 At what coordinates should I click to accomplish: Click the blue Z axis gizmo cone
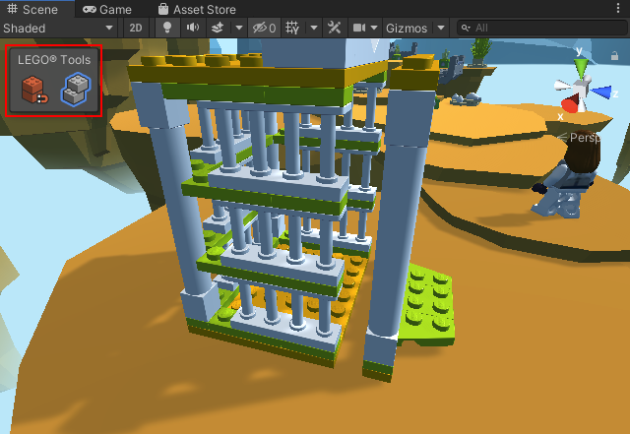pyautogui.click(x=602, y=93)
